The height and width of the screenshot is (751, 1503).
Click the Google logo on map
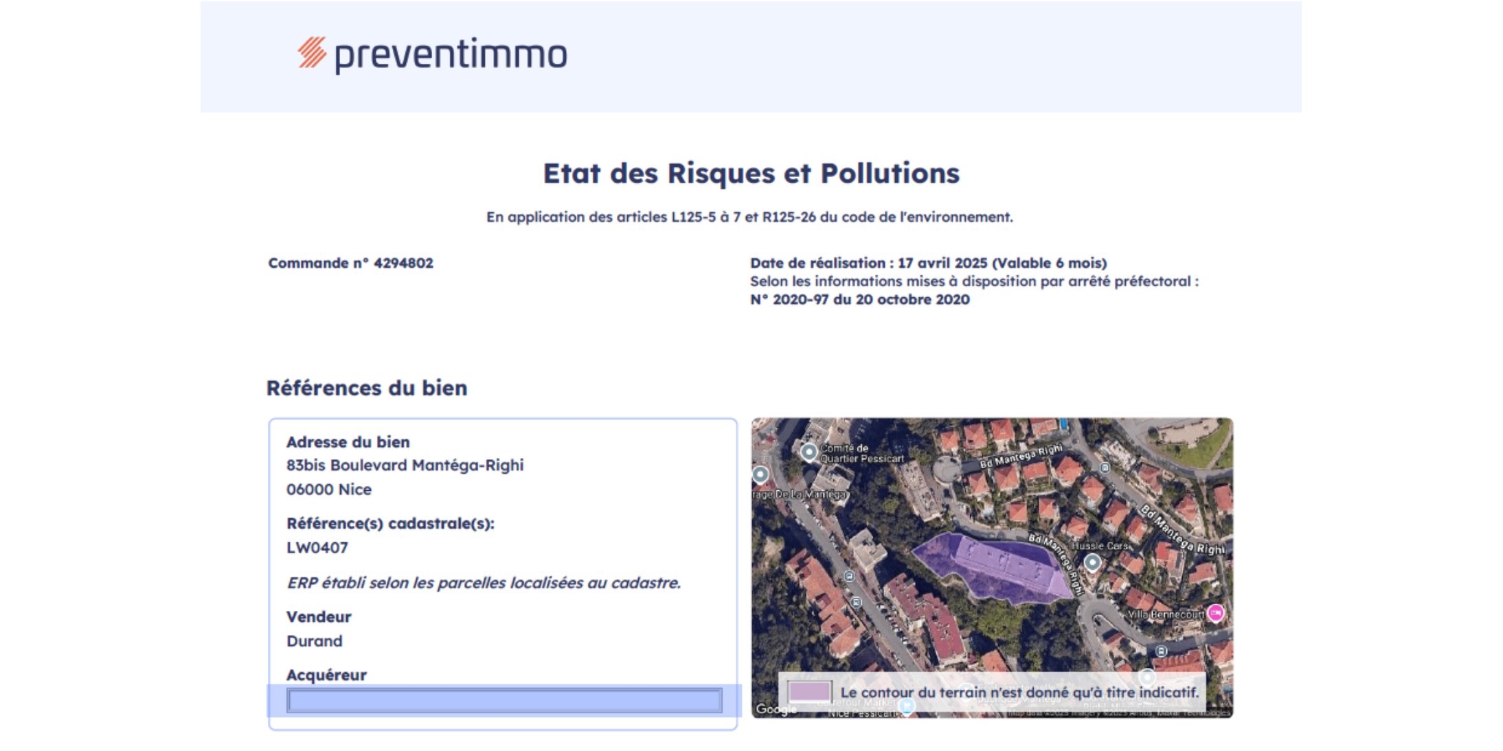(775, 709)
